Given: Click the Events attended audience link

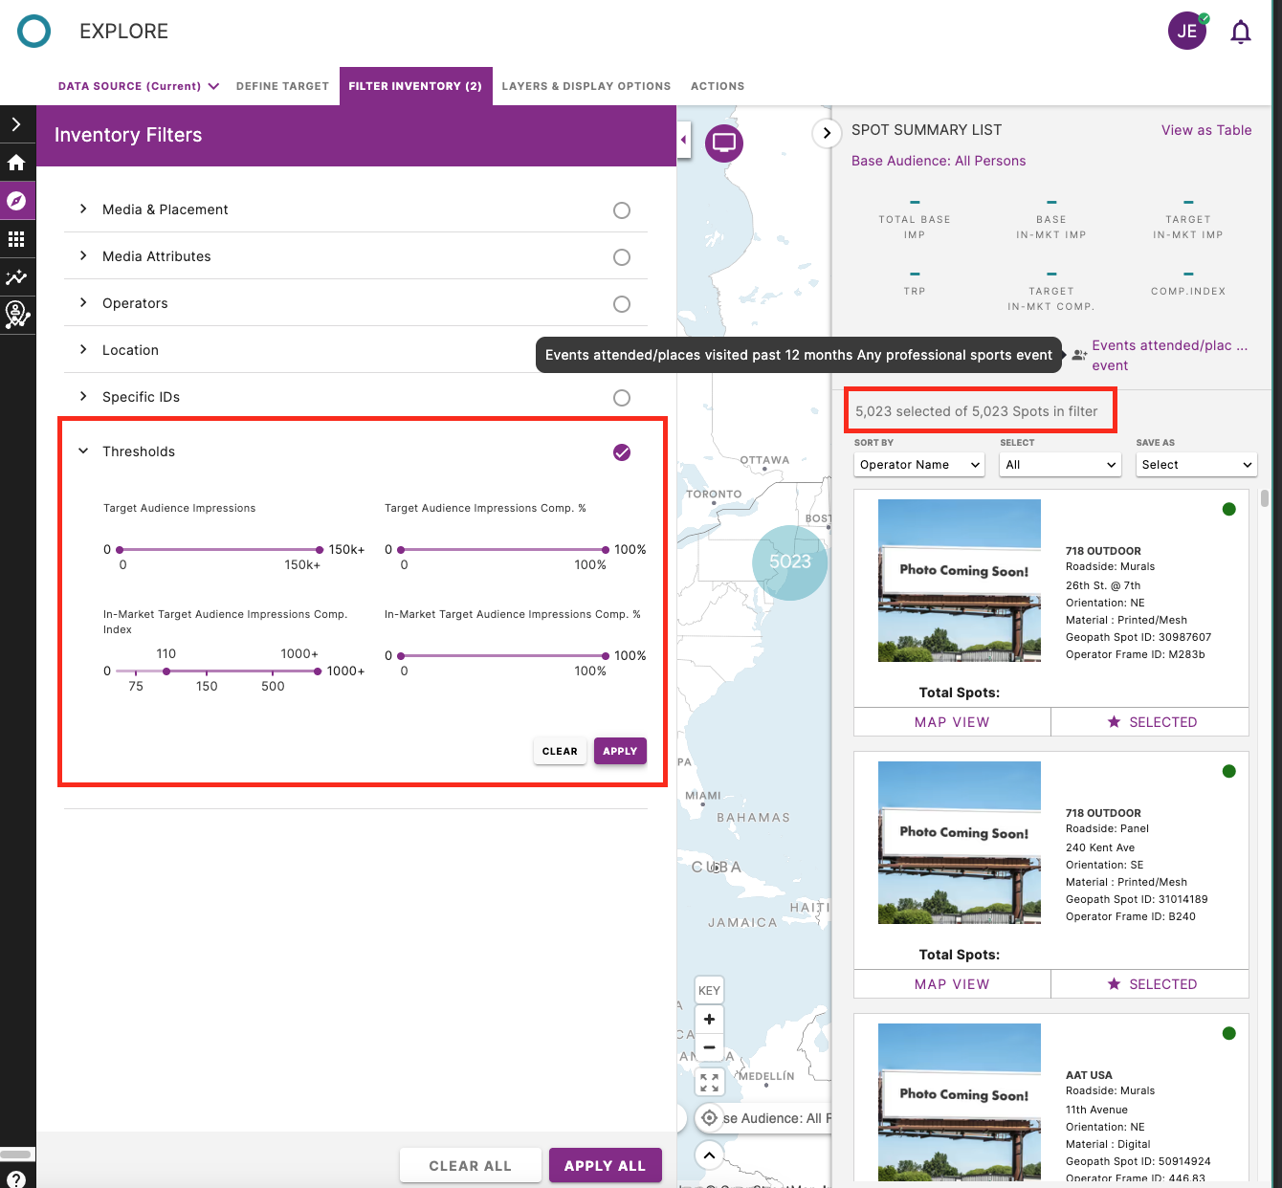Looking at the screenshot, I should pyautogui.click(x=1169, y=355).
